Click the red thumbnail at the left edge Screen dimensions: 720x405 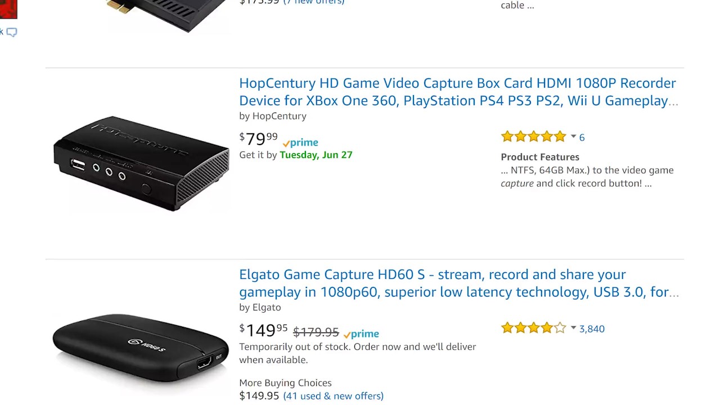click(8, 8)
